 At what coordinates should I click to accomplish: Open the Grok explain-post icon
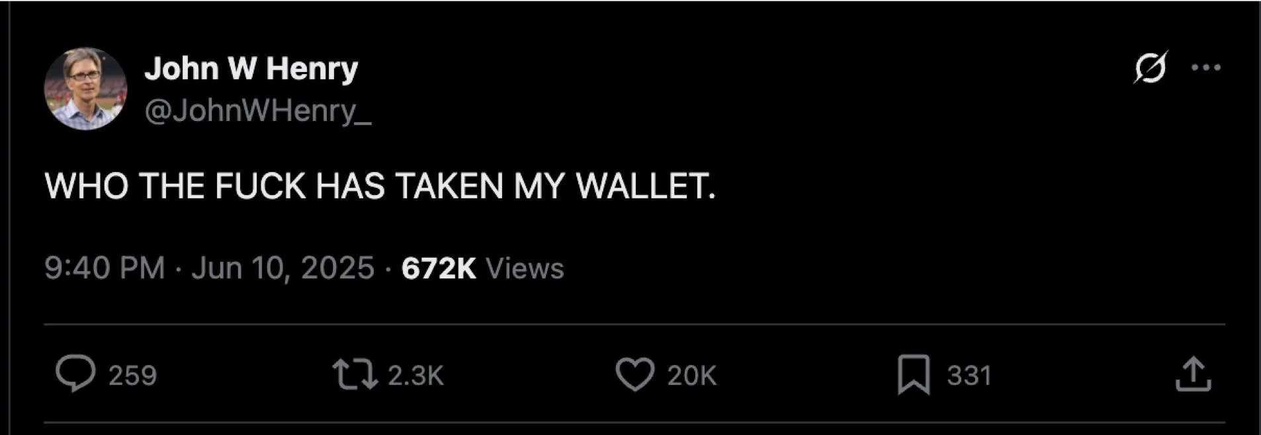tap(1151, 67)
